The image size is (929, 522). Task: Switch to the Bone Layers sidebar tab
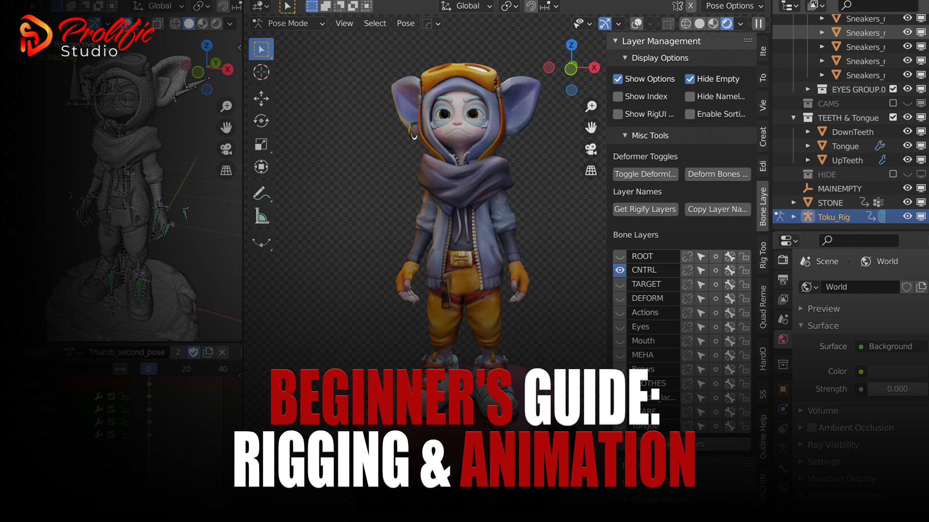763,206
